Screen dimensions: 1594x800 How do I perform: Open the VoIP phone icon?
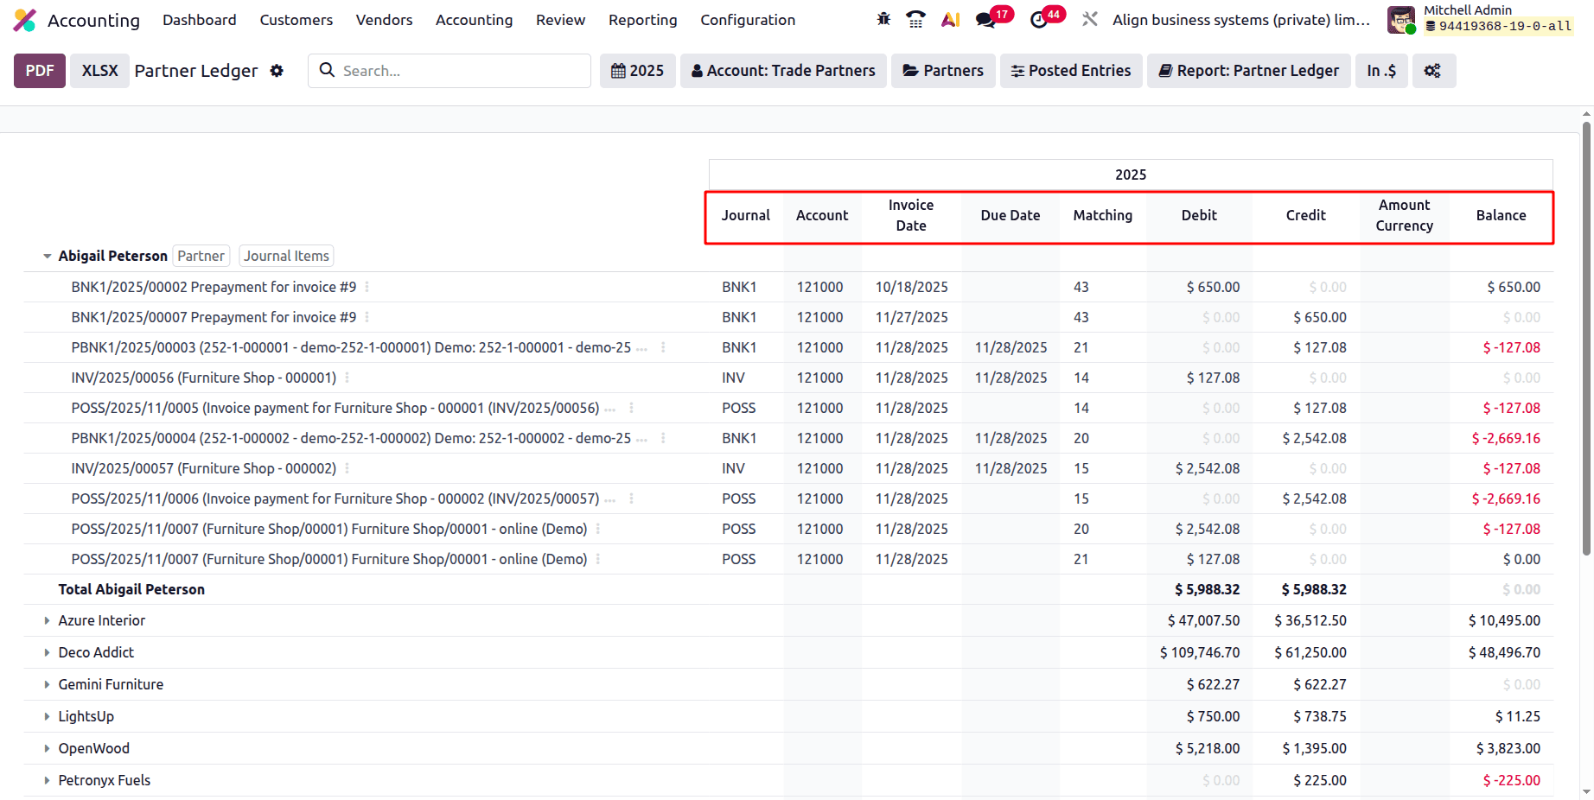pyautogui.click(x=915, y=19)
